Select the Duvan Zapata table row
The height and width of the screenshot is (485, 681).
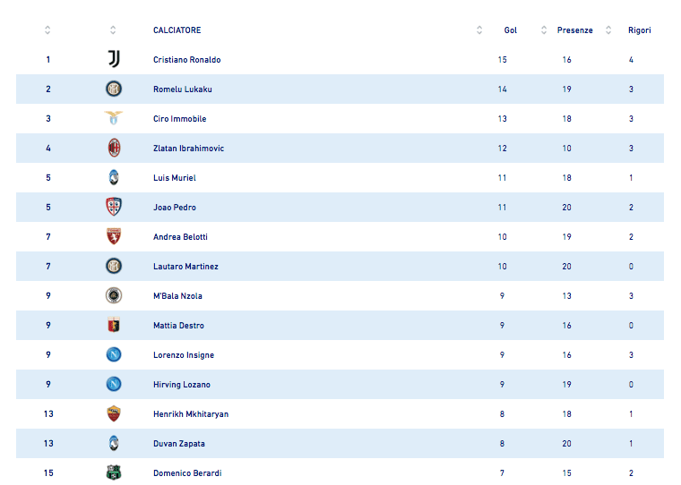coord(340,443)
